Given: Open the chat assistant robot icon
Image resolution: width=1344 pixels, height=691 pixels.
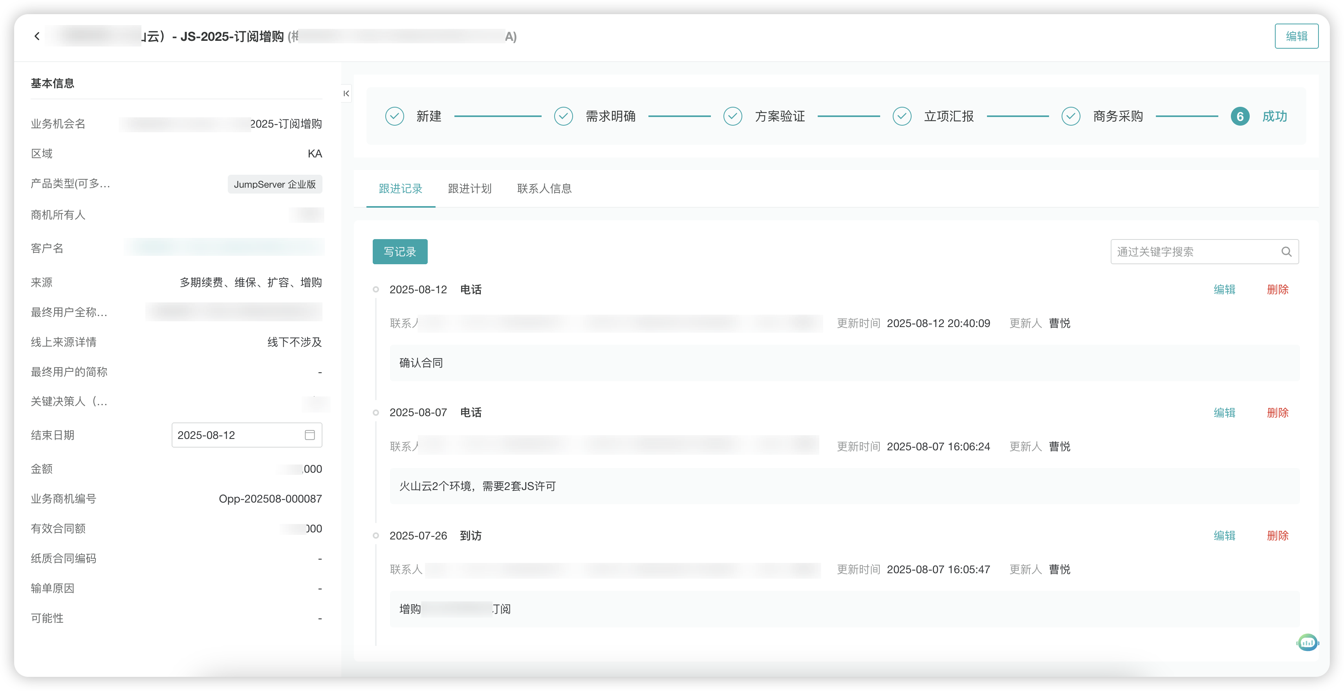Looking at the screenshot, I should tap(1307, 642).
